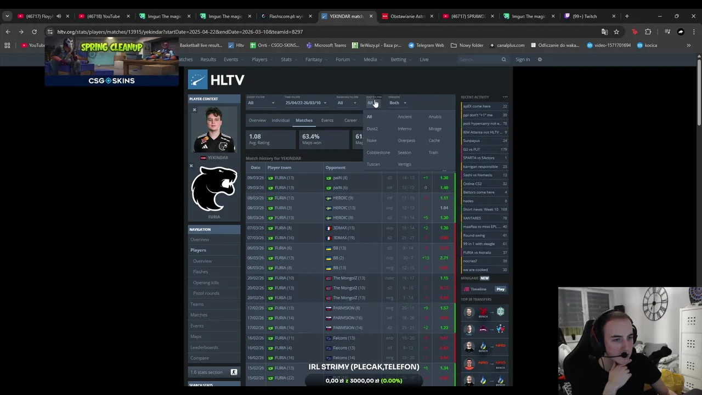This screenshot has width=702, height=395.
Task: Open 'karrigan responsible' activity thread
Action: (x=480, y=166)
